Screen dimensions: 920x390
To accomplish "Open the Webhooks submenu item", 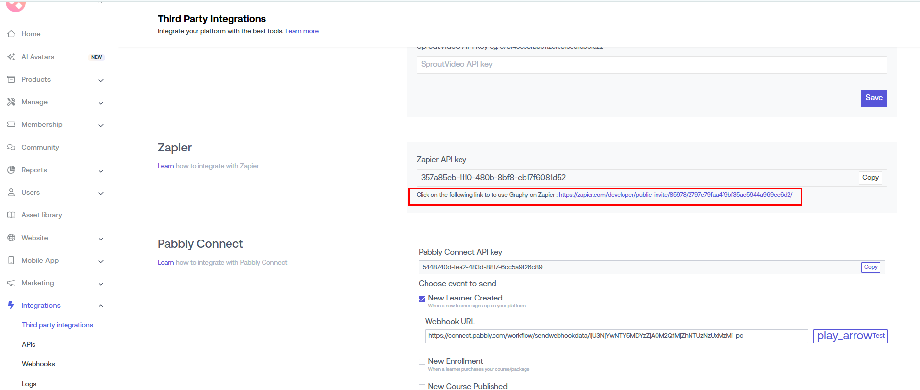I will click(38, 364).
